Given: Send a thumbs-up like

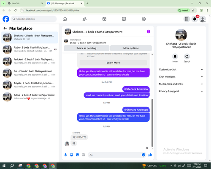Looking at the screenshot, I should click(150, 155).
